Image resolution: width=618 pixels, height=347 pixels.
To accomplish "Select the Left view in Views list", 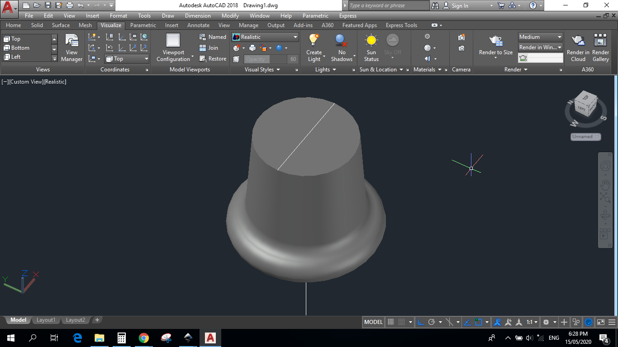I will pyautogui.click(x=26, y=57).
